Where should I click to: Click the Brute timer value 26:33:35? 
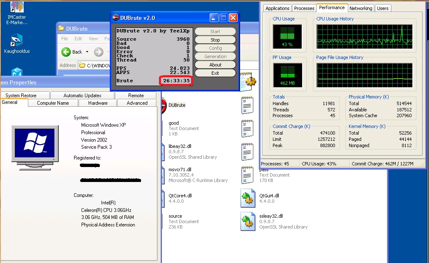point(176,81)
